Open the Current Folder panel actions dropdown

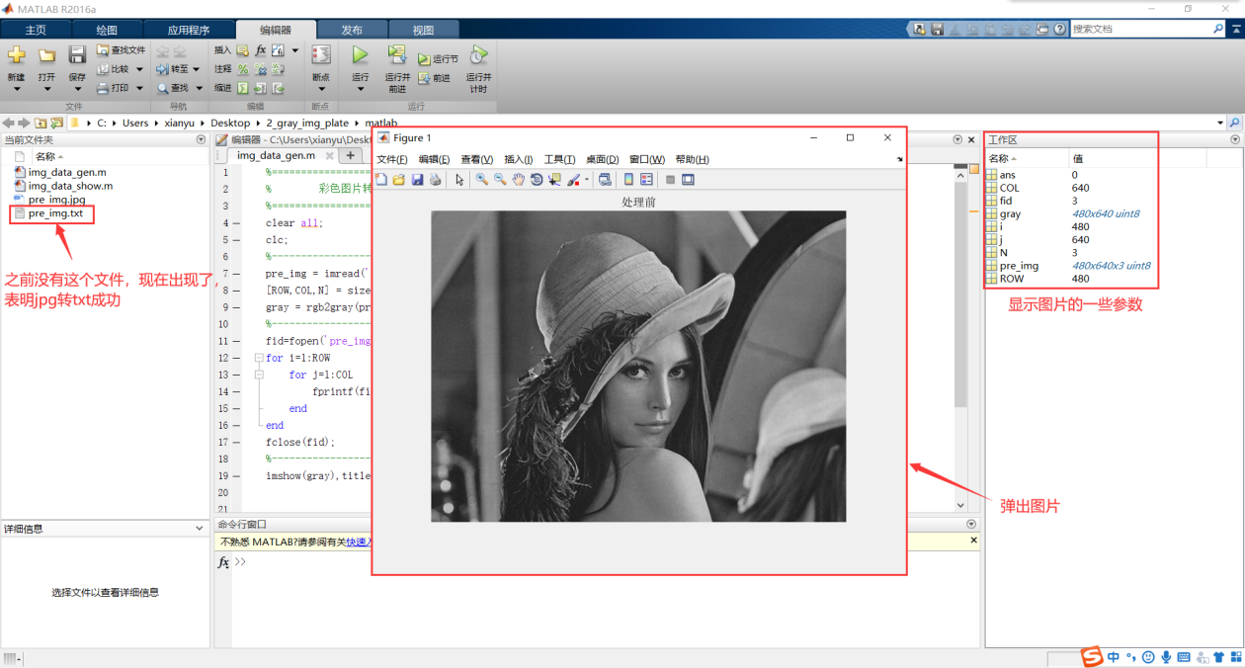[x=202, y=140]
